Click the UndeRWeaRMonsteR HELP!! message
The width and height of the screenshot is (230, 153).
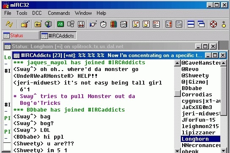[x=55, y=76]
